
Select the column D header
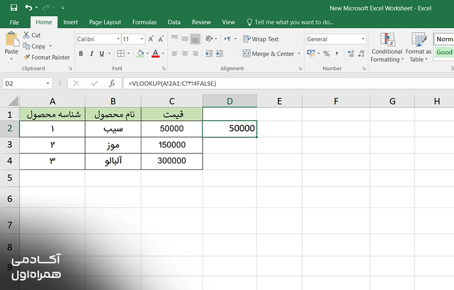pyautogui.click(x=229, y=101)
